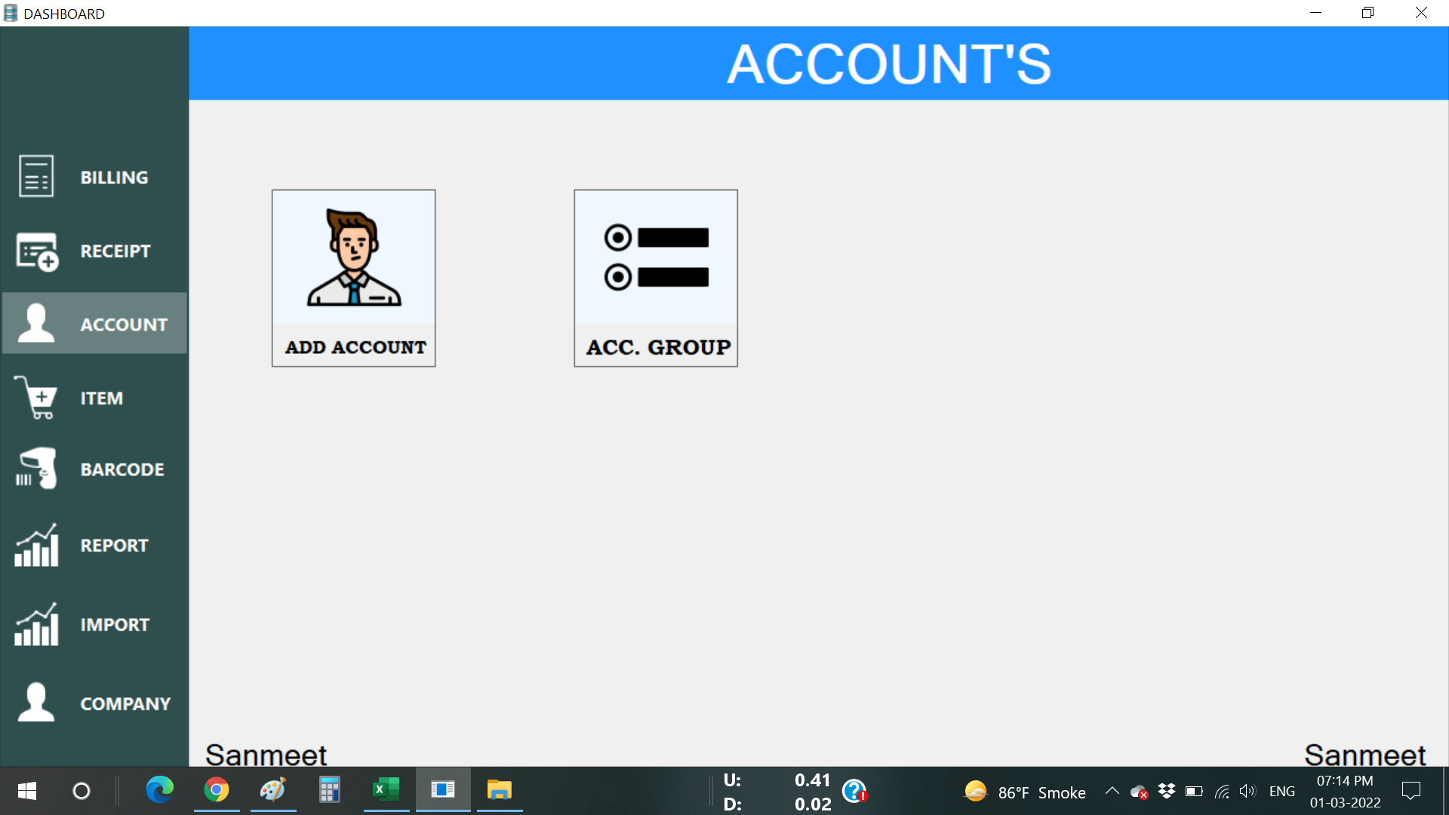Screen dimensions: 1449x815
Task: Open Google Chrome from the taskbar
Action: pyautogui.click(x=216, y=790)
